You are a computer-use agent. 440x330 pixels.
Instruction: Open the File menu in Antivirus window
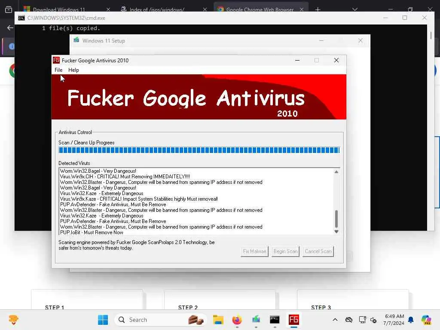(x=58, y=70)
